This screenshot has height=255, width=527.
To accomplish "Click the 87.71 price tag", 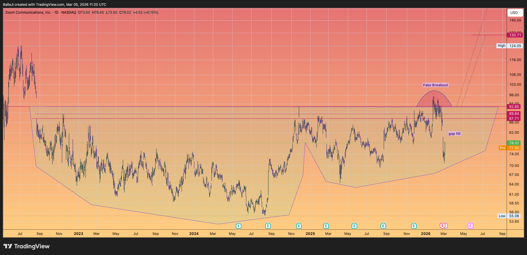I will (x=514, y=119).
